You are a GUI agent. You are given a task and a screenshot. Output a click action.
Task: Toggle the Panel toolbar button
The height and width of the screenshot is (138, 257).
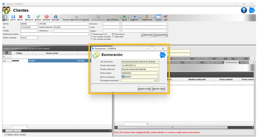click(x=158, y=18)
